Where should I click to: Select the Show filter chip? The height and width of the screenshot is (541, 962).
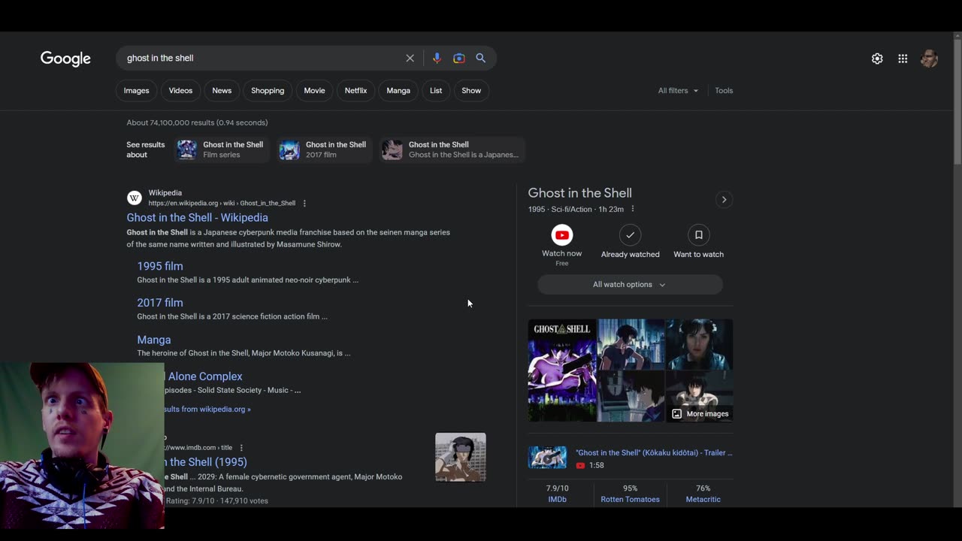(471, 91)
